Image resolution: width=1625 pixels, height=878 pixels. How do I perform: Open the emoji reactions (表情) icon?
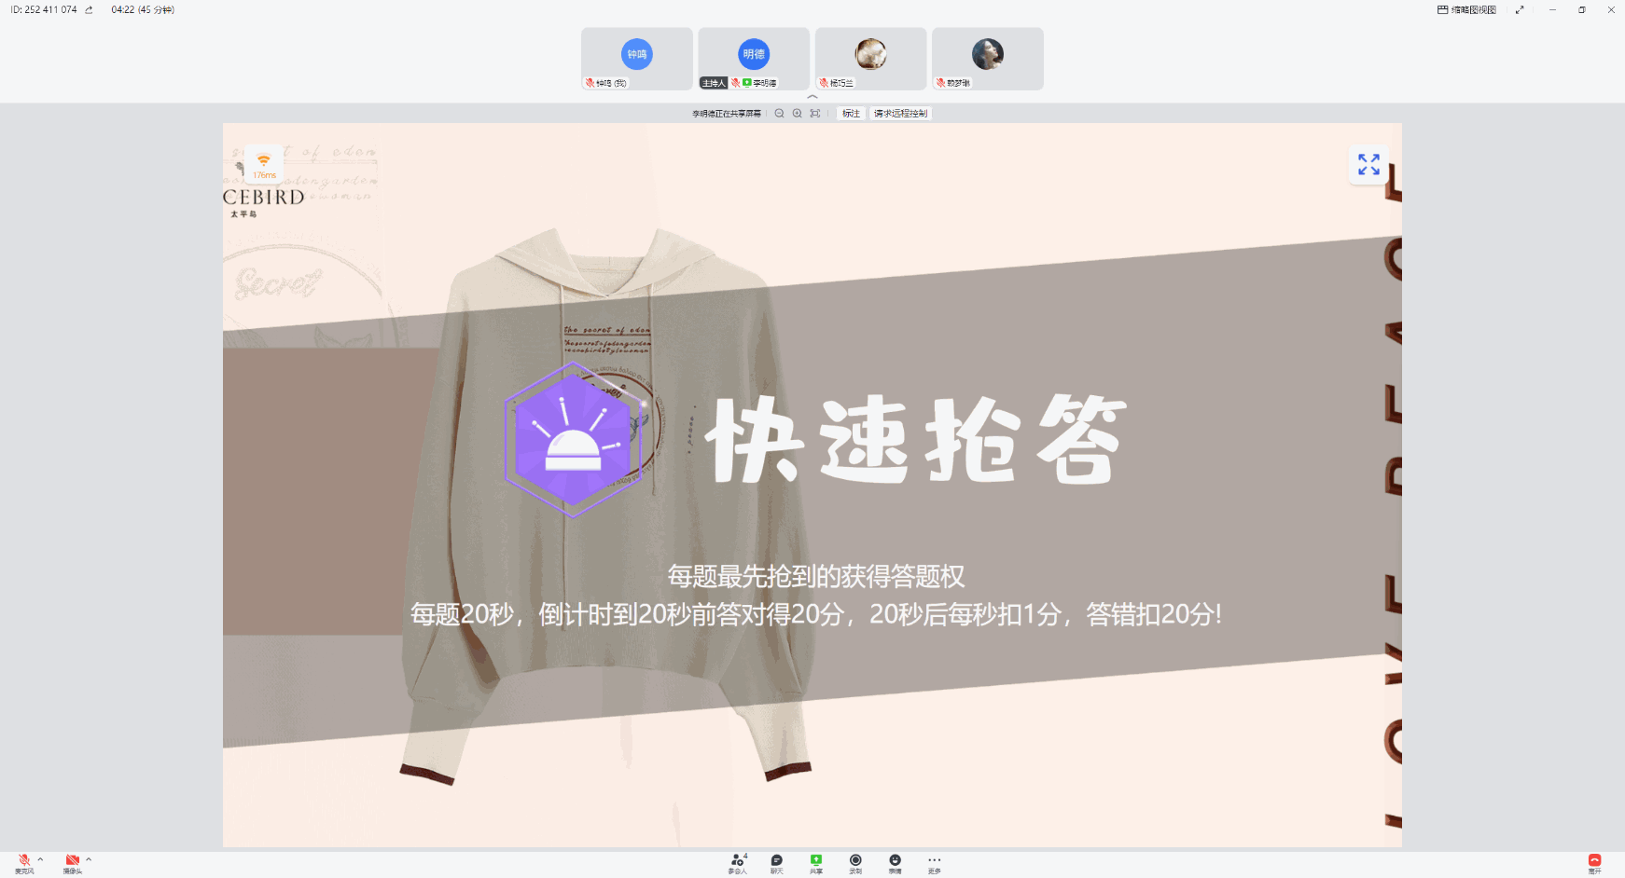895,862
